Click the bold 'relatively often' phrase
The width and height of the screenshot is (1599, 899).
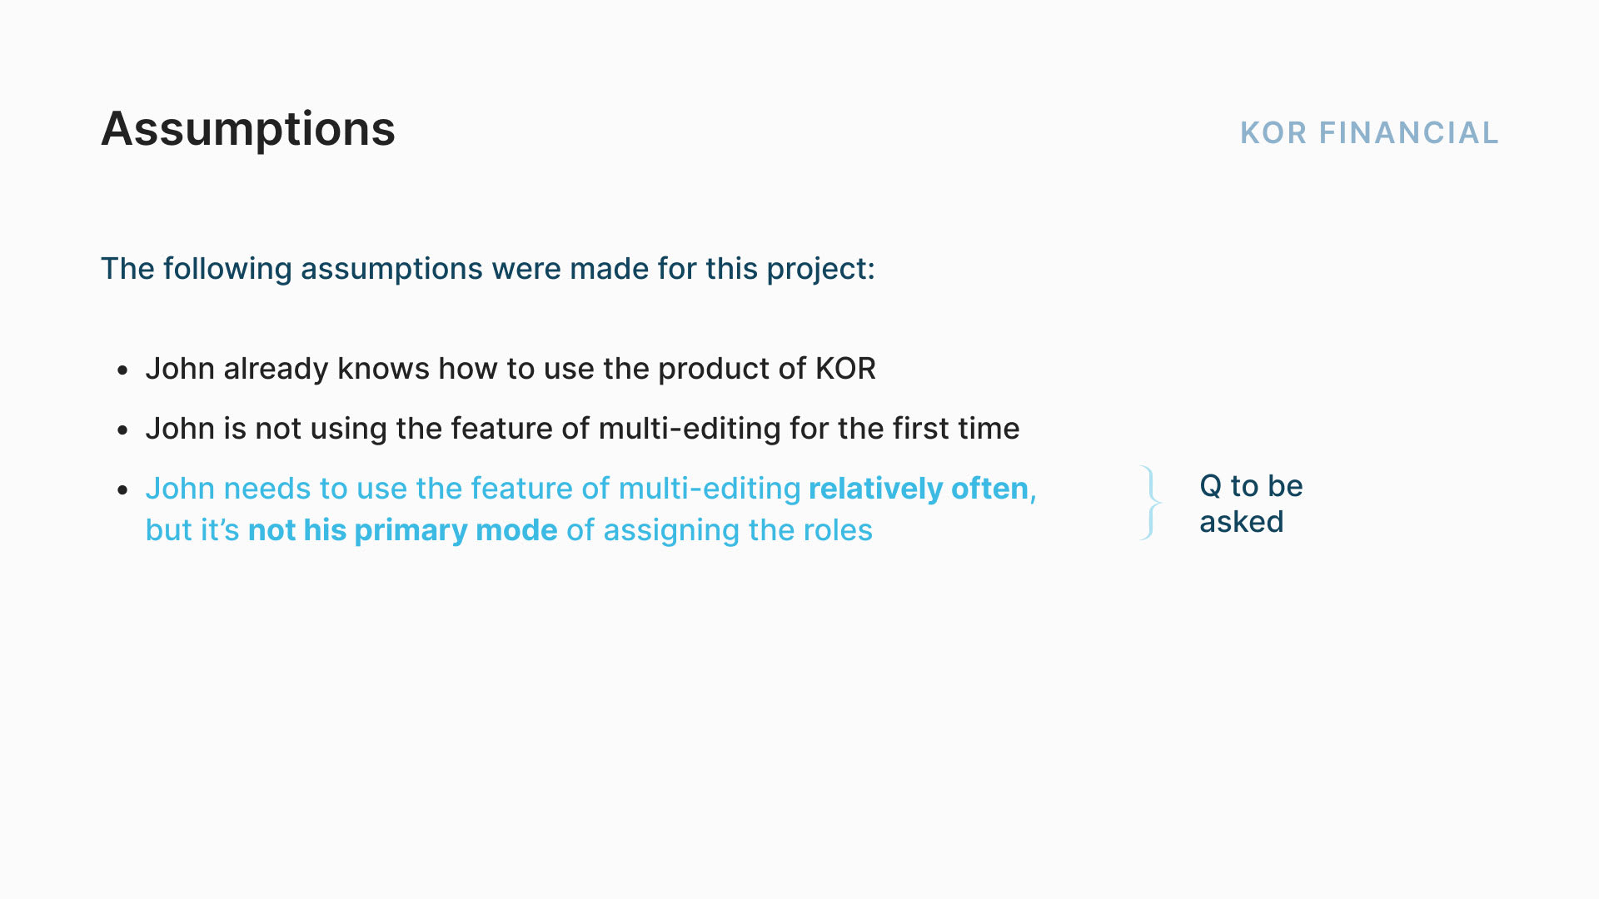tap(919, 489)
